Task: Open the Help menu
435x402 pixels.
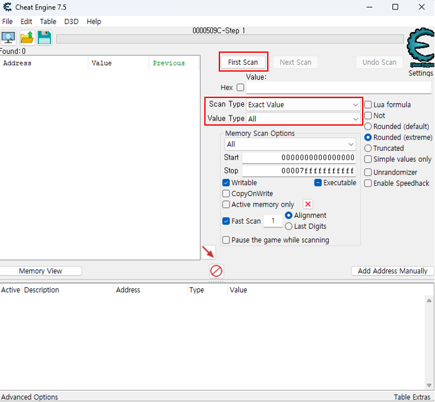Action: 94,21
